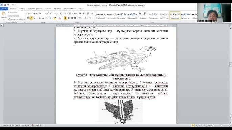Apply the Заголовок 2 style
The image size is (232, 130).
133,16
